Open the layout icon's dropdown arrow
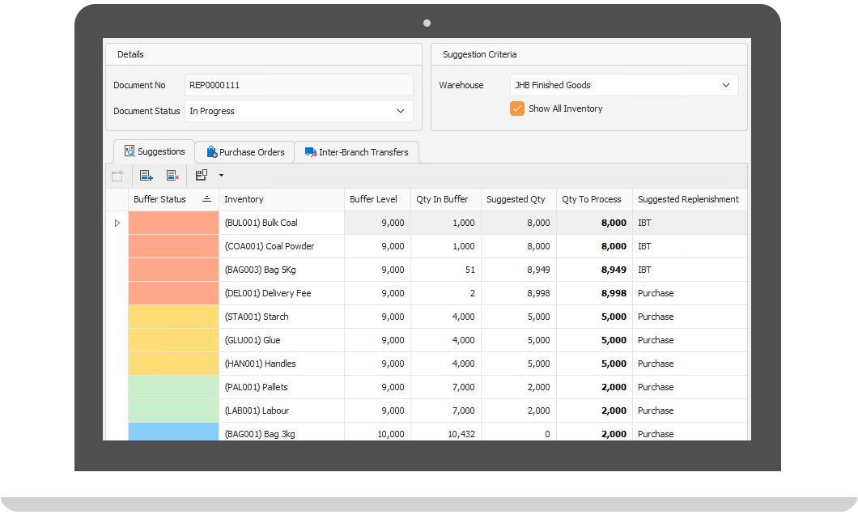 pos(221,175)
